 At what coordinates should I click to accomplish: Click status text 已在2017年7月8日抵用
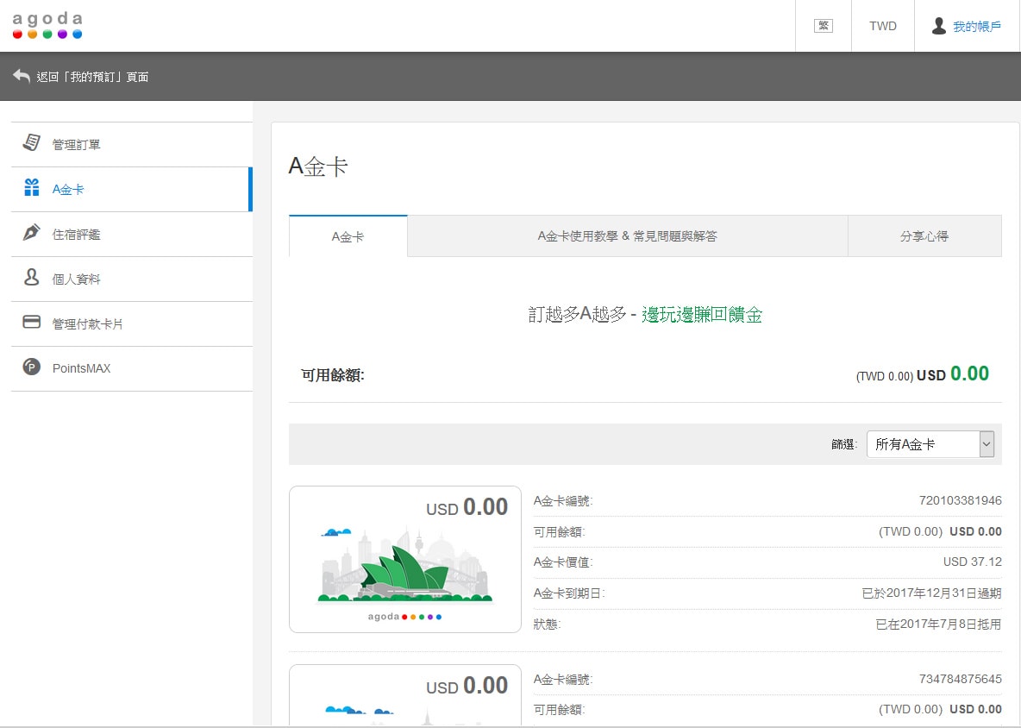click(938, 624)
